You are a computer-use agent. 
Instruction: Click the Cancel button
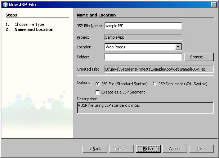tap(175, 149)
